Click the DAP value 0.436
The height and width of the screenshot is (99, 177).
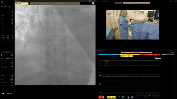pos(11,79)
